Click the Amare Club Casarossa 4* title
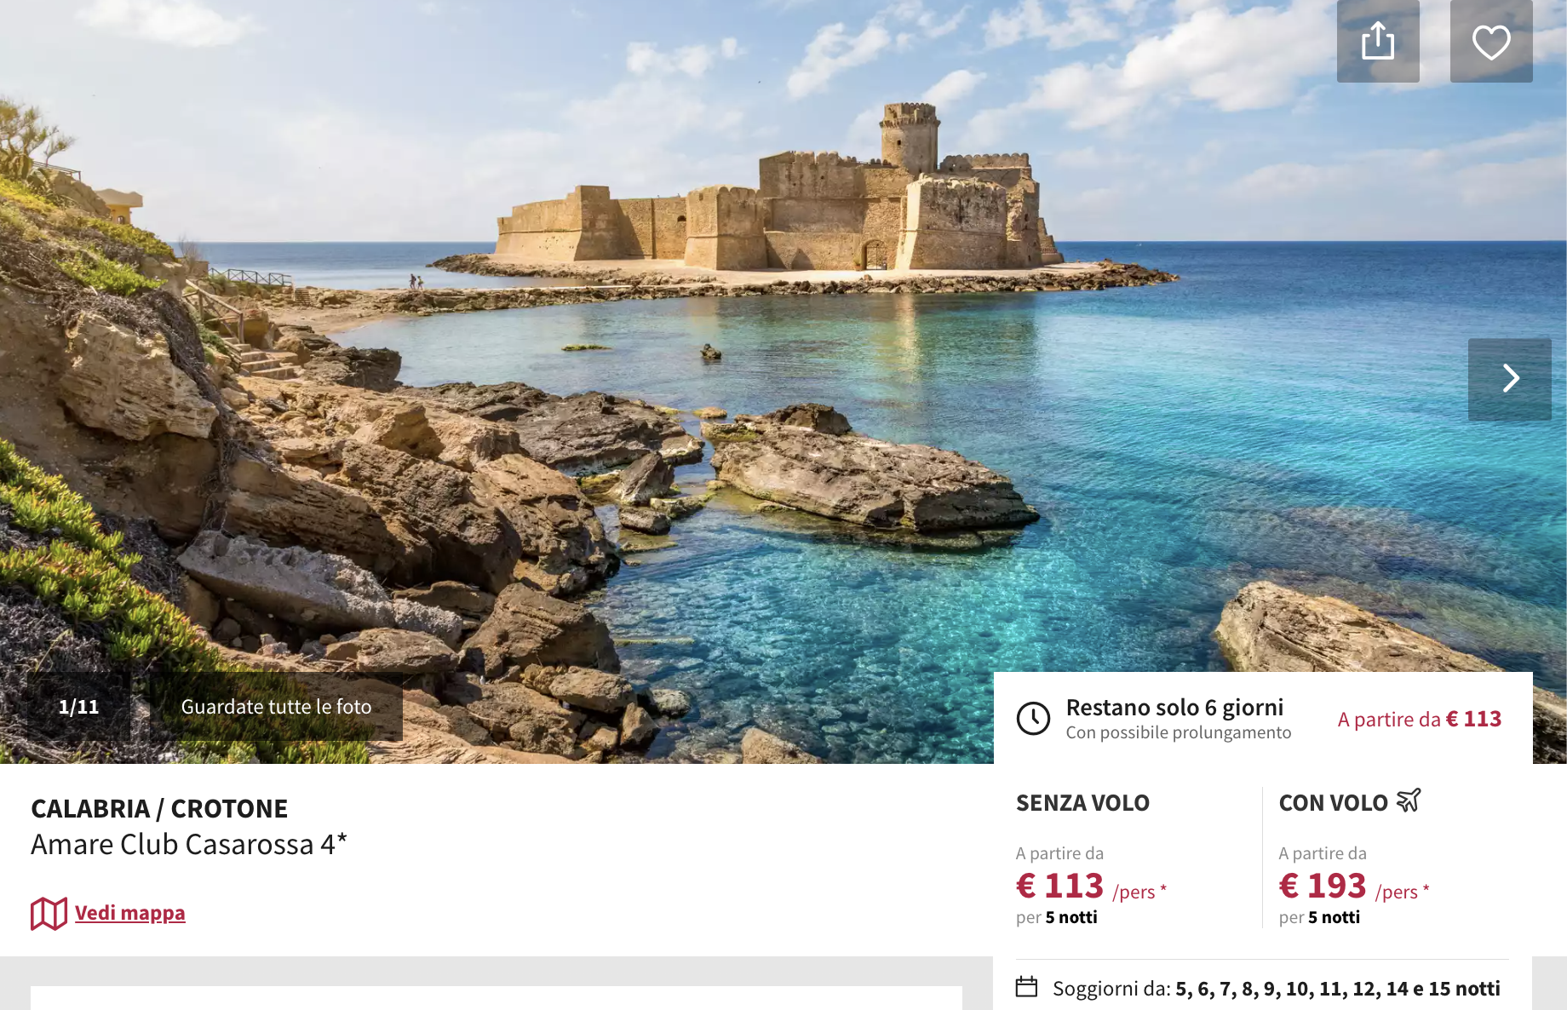 click(x=189, y=844)
